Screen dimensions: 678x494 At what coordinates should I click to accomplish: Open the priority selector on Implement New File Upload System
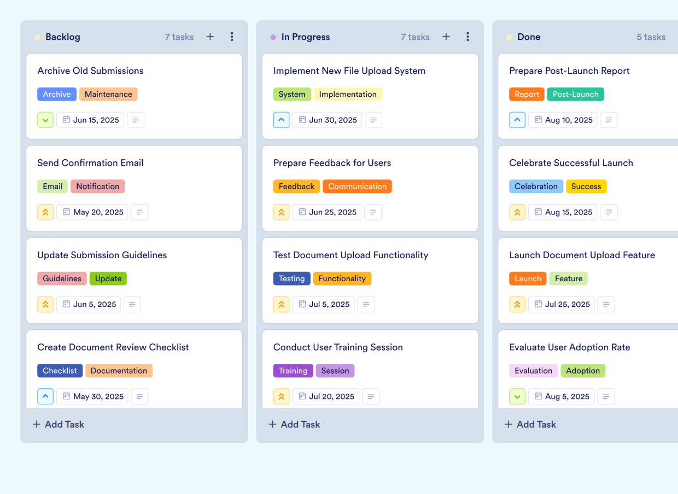coord(281,120)
